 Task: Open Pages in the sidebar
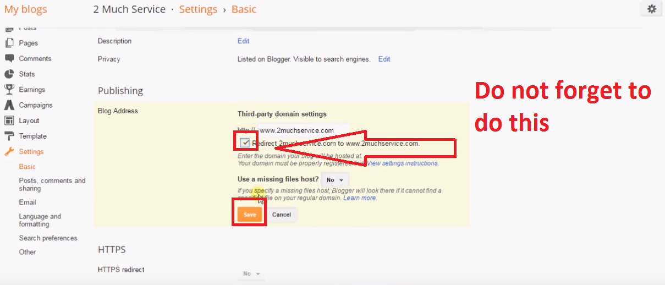[x=29, y=43]
